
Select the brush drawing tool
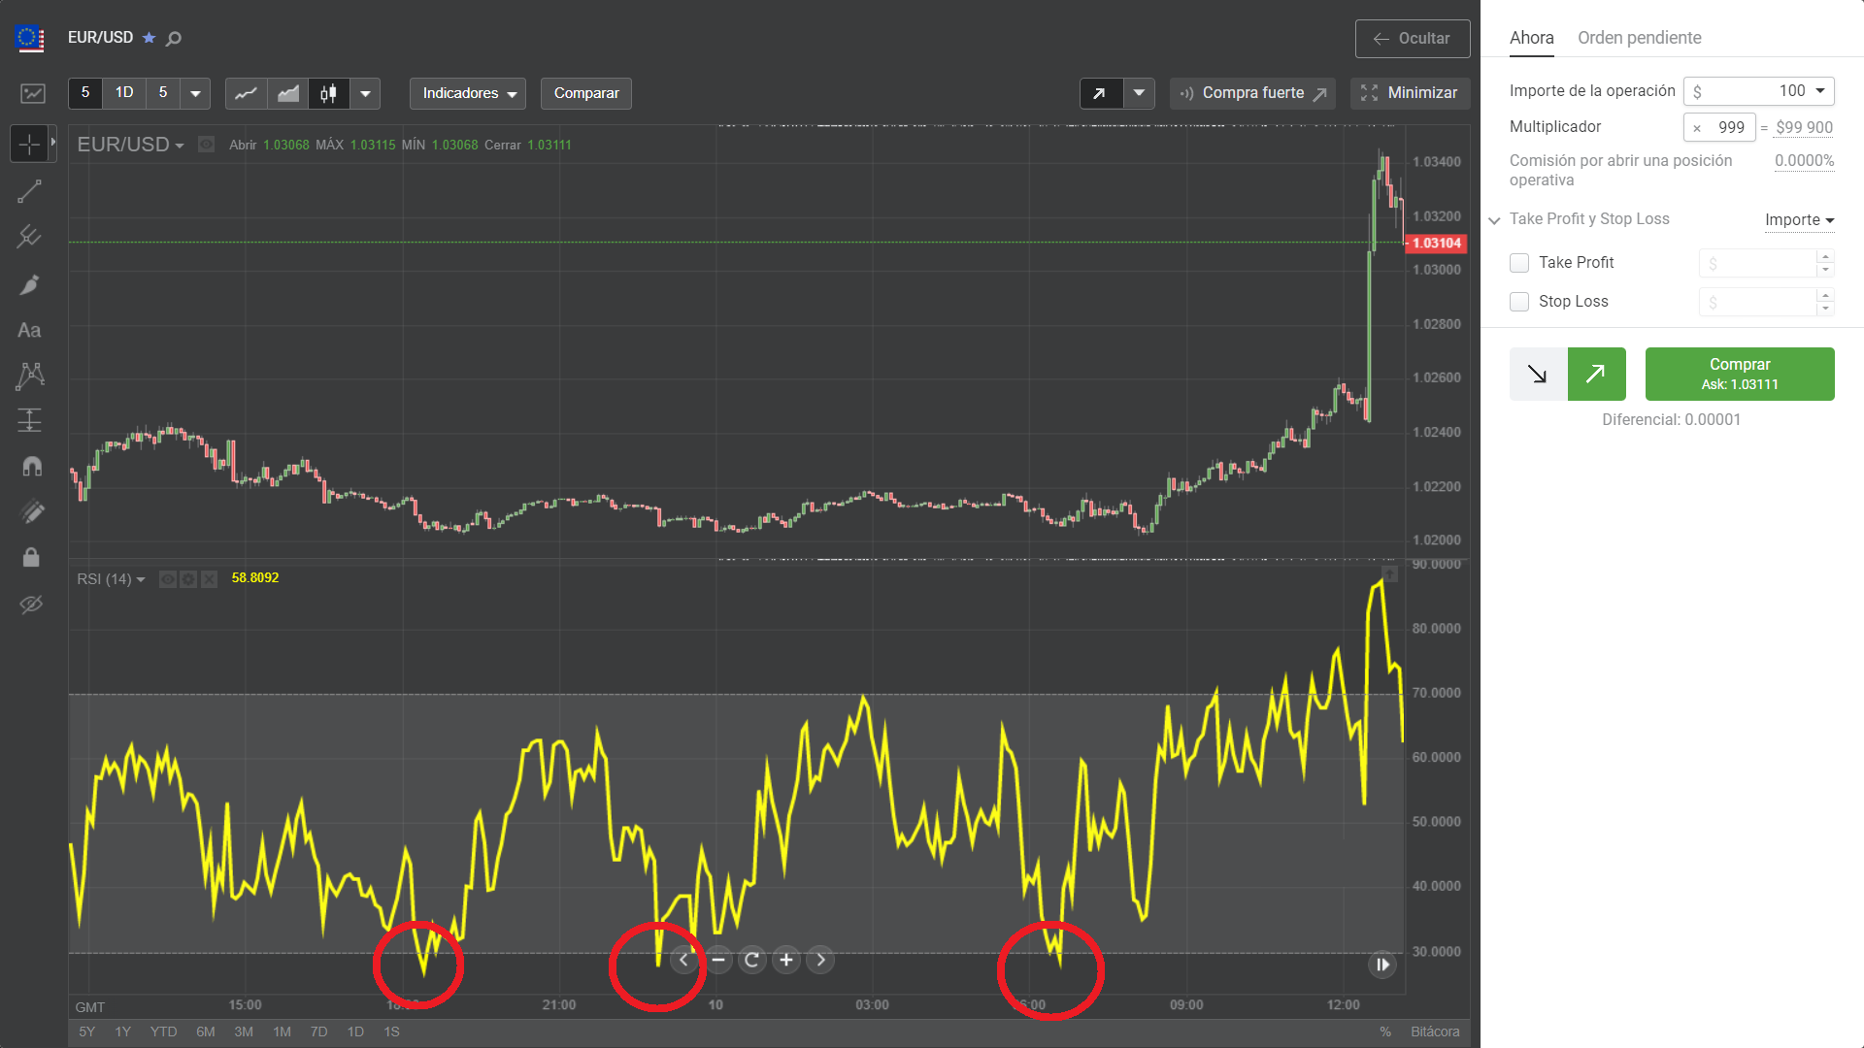pyautogui.click(x=29, y=284)
